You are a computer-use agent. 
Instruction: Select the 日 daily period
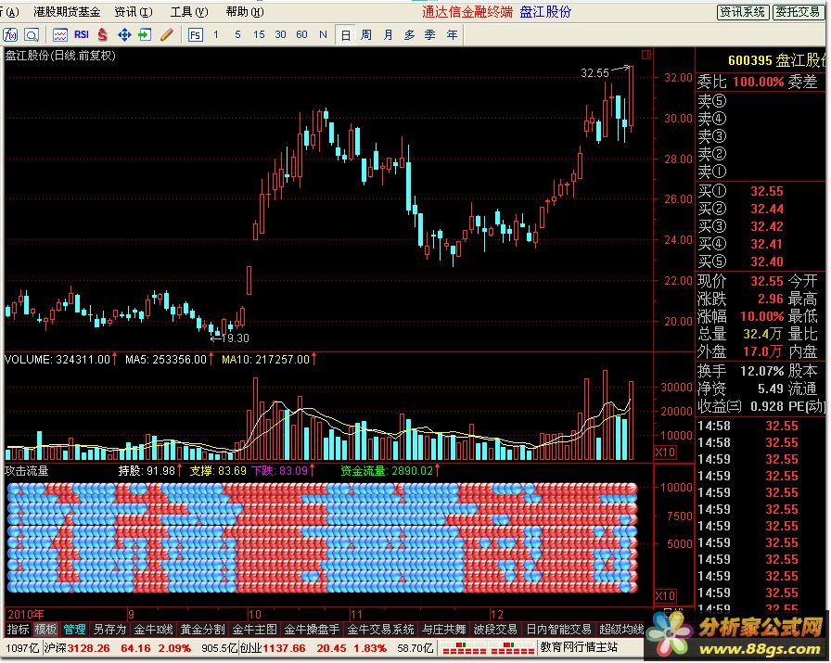tap(345, 35)
